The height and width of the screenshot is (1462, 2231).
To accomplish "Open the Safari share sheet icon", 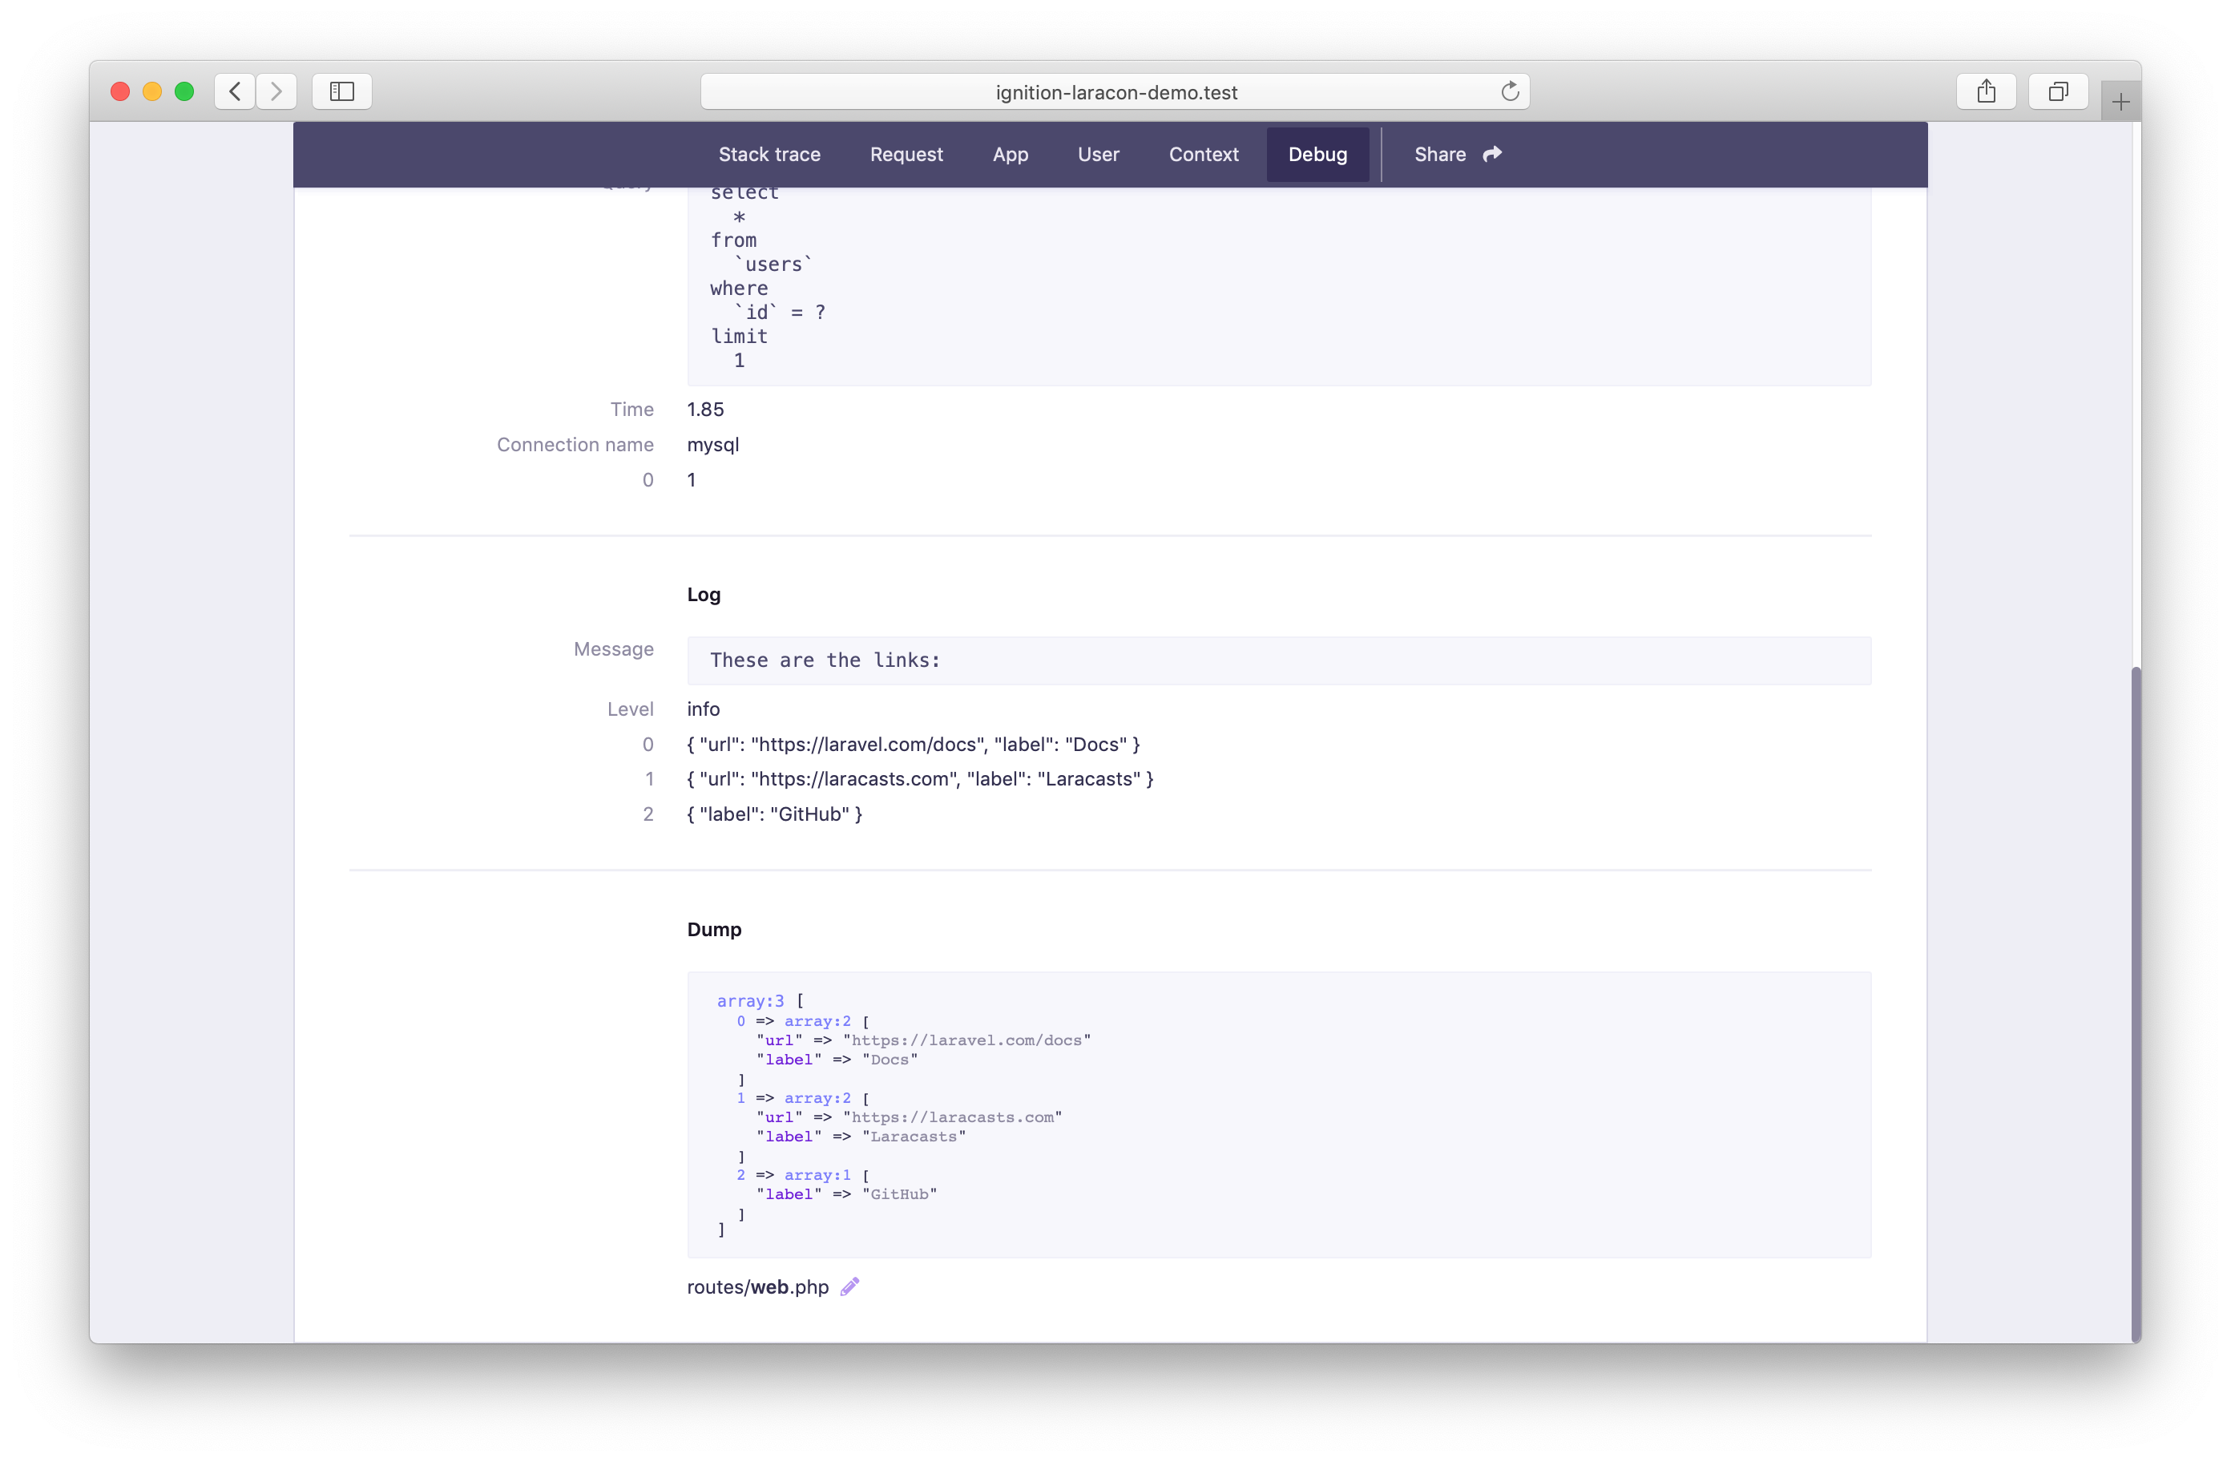I will pyautogui.click(x=1987, y=91).
